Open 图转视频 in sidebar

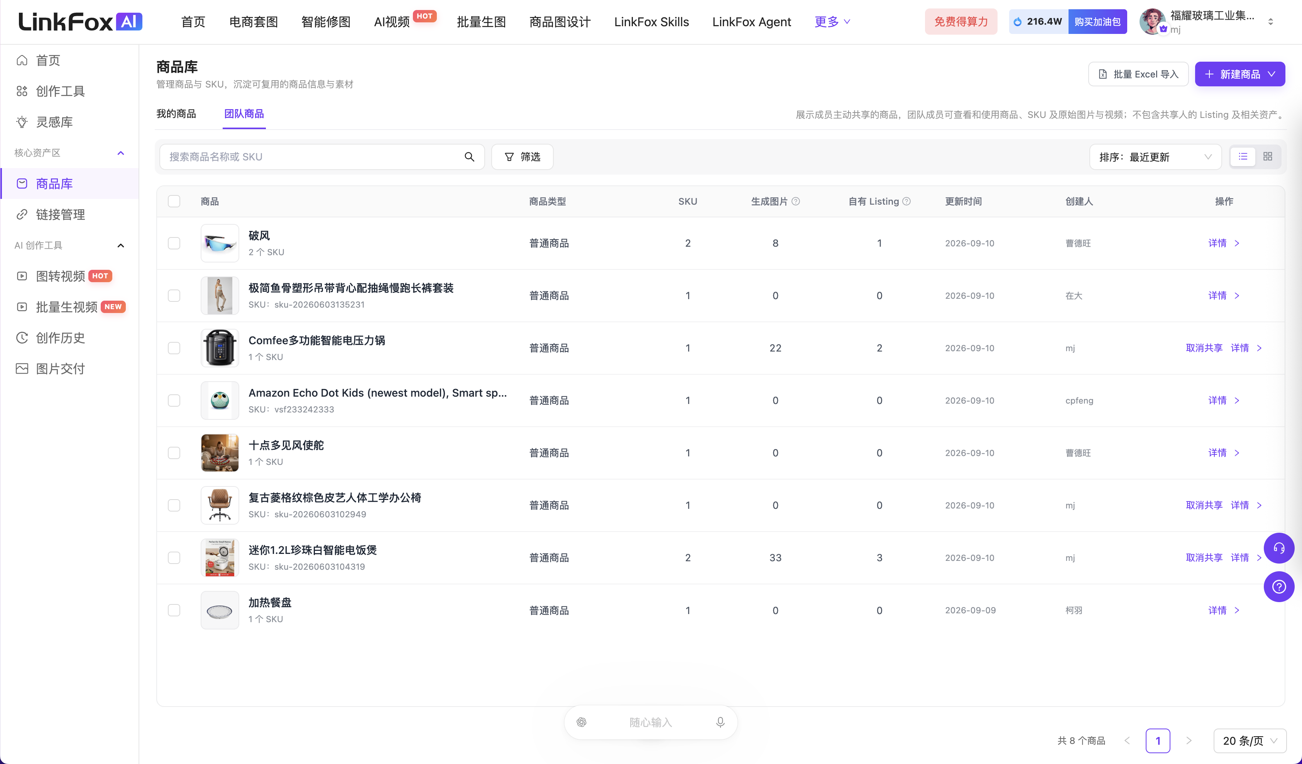(x=69, y=276)
